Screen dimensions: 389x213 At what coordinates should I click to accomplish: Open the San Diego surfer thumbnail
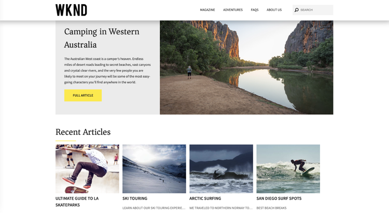(x=288, y=169)
